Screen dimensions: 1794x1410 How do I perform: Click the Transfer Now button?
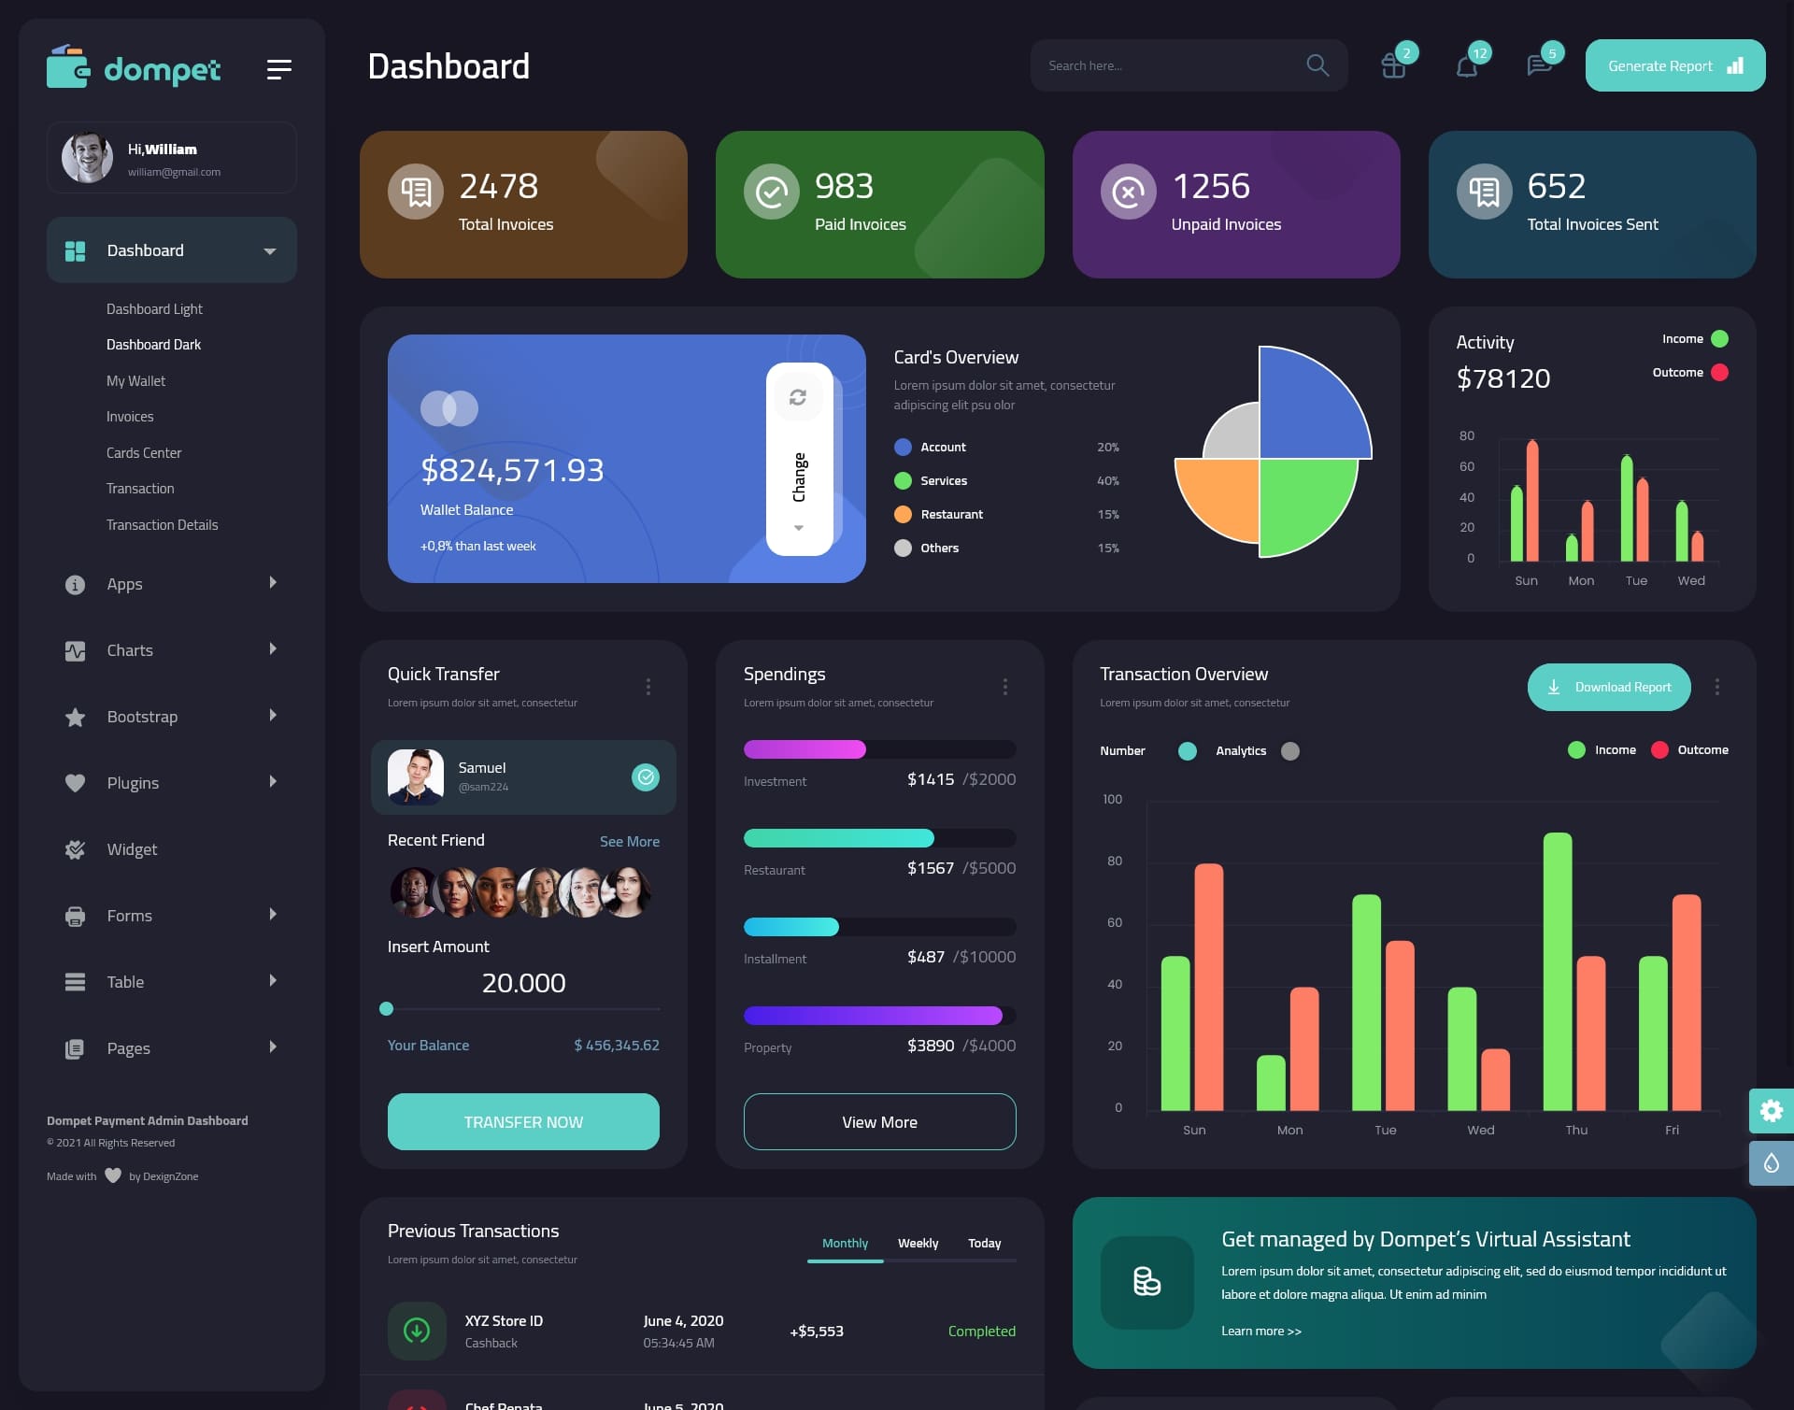pyautogui.click(x=522, y=1120)
